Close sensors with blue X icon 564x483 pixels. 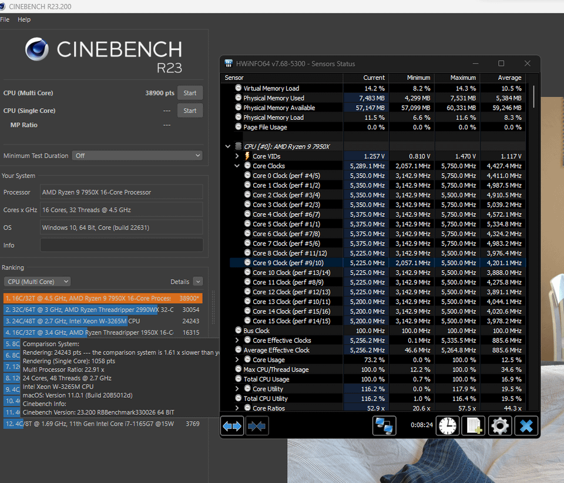click(x=526, y=426)
